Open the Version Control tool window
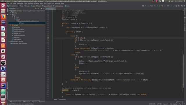The image size is (186, 105). (15, 102)
